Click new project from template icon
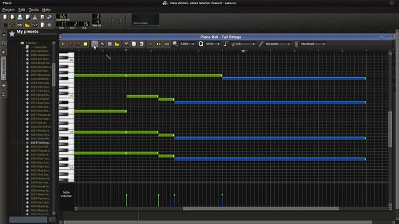Screen dimensions: 399x224 [x=12, y=17]
